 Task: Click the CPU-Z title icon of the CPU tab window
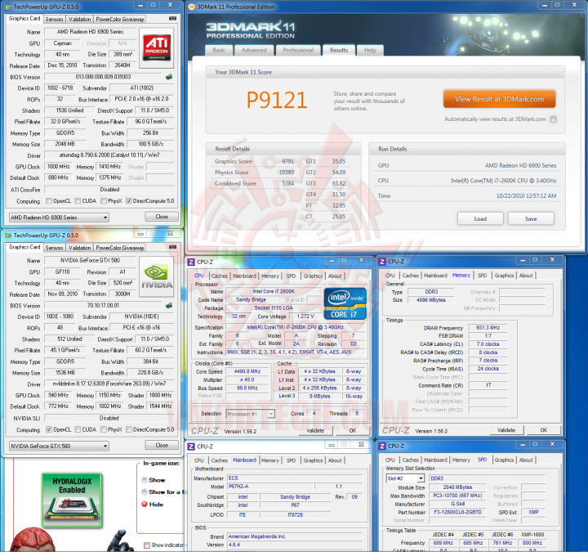coord(191,262)
